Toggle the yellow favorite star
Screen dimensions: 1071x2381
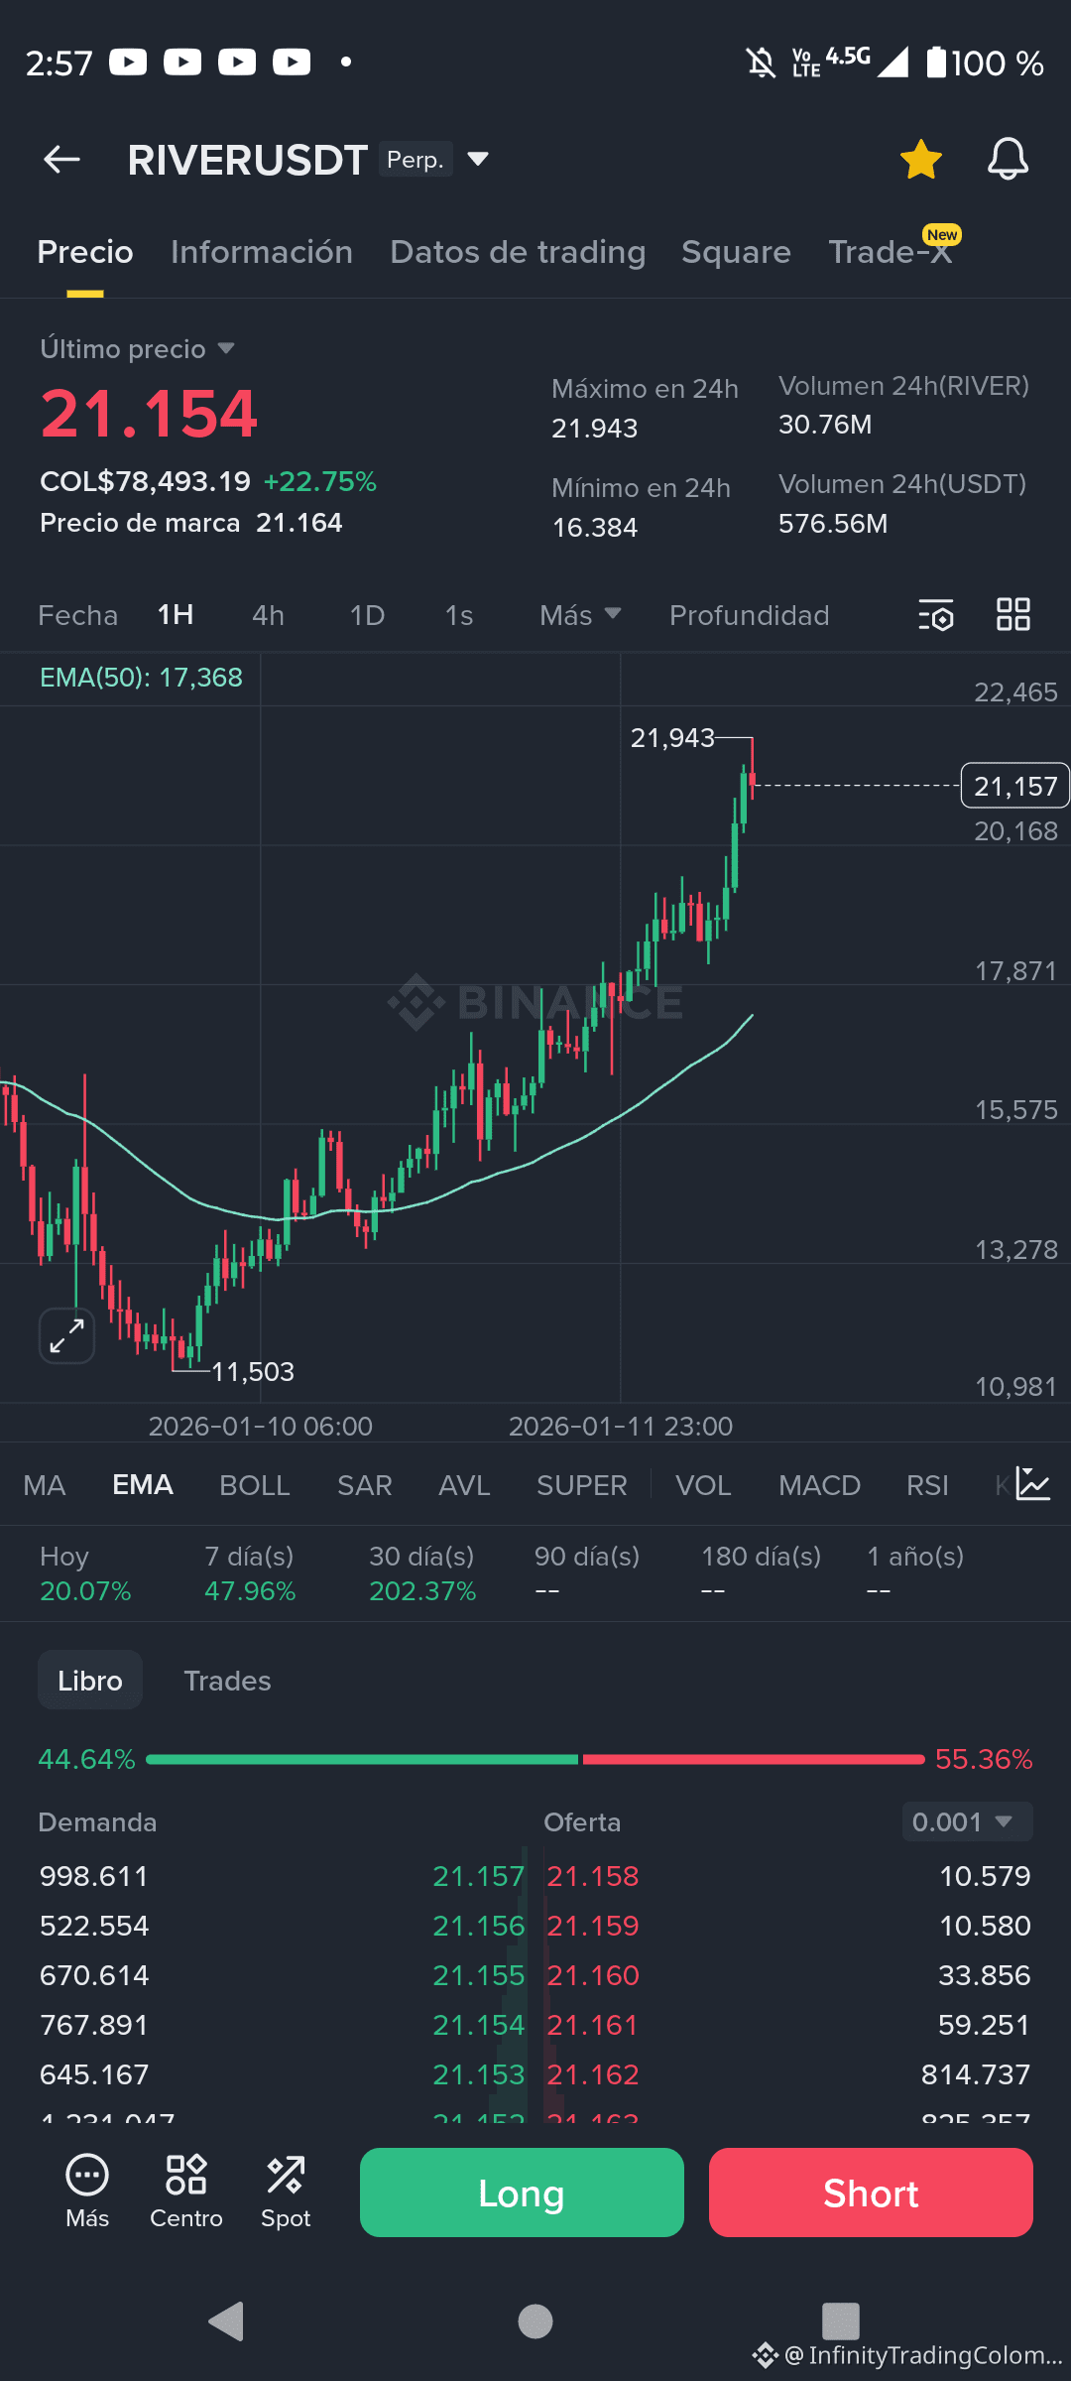click(921, 159)
